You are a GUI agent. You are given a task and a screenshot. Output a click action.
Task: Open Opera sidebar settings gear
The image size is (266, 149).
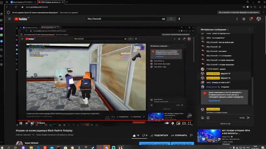tap(2, 65)
